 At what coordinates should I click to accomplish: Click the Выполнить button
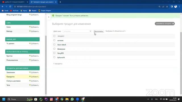[99, 31]
